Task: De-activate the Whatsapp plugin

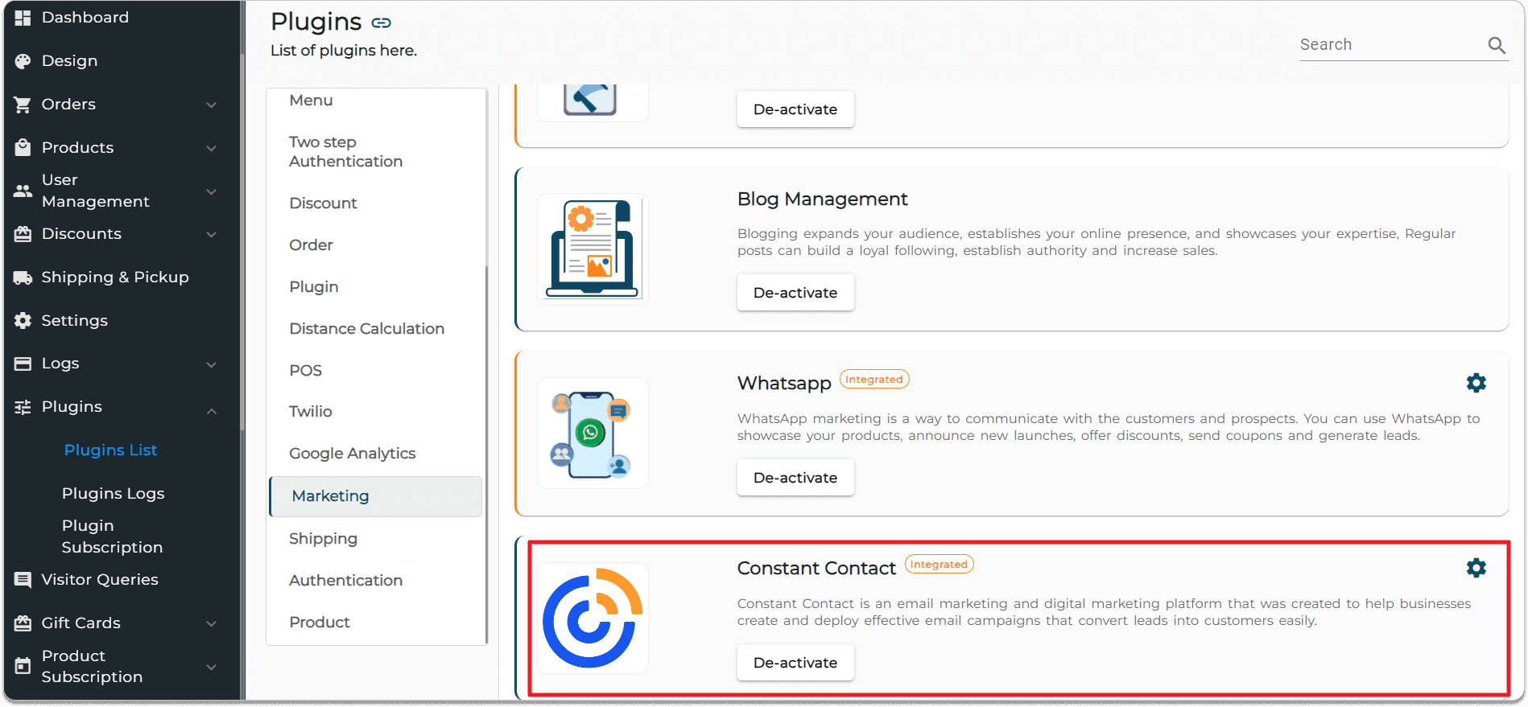Action: (x=795, y=478)
